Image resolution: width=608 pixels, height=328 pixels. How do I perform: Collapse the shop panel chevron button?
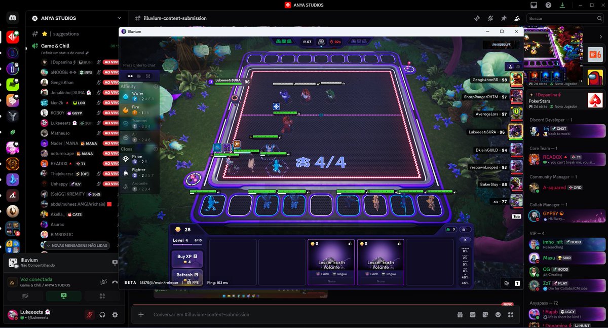(465, 240)
